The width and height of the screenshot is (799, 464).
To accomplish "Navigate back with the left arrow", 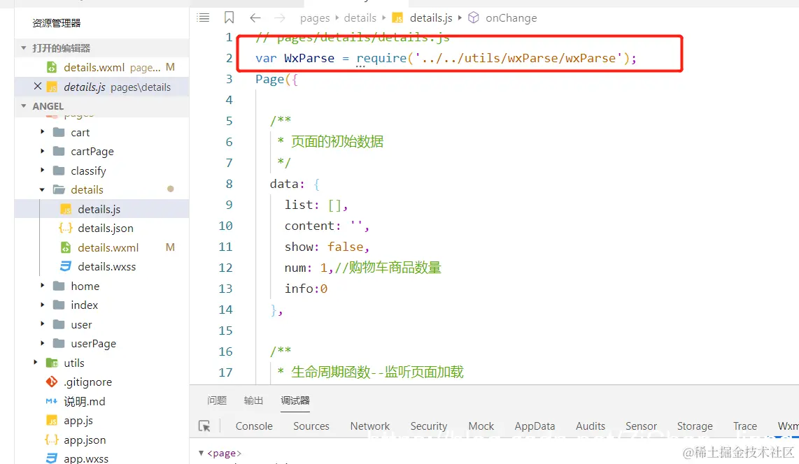I will coord(255,18).
